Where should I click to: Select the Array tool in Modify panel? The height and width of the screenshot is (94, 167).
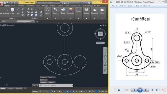tap(36, 15)
